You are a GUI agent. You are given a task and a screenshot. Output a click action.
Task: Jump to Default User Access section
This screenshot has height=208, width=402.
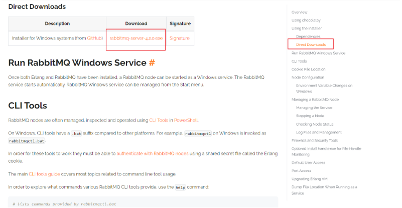pyautogui.click(x=308, y=162)
